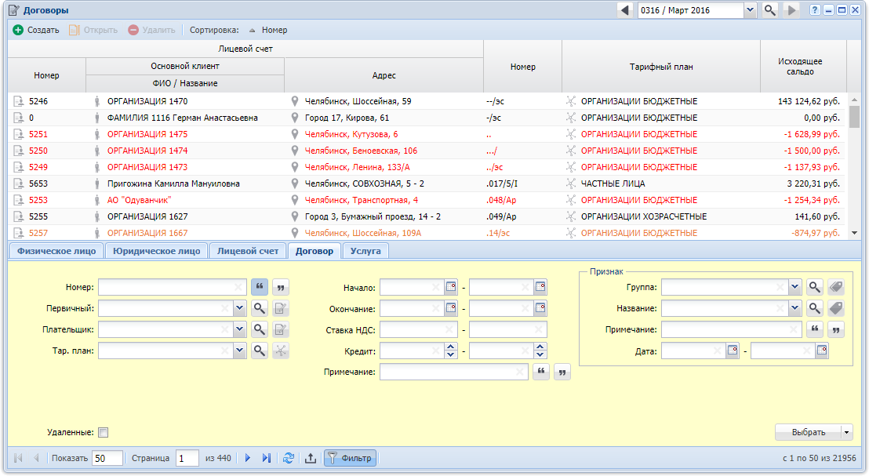Click the closing-quote icon beside Номер field

(x=281, y=287)
